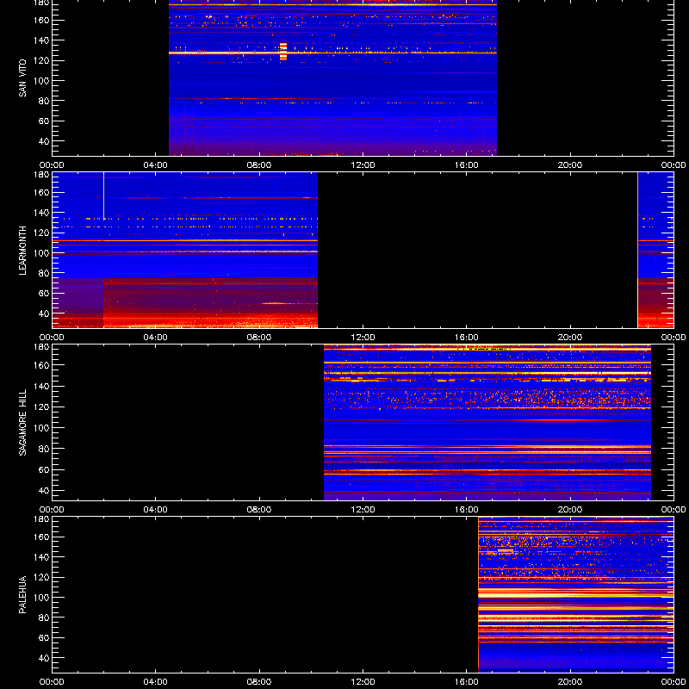Click the 04:00 label on Palehua time axis
689x689 pixels.
[156, 682]
